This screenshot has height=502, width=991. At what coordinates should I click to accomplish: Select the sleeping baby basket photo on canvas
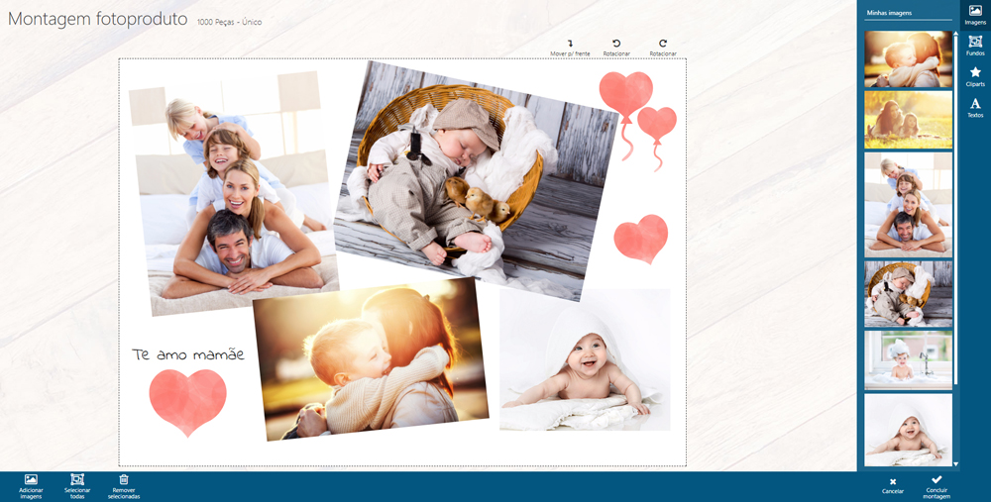(474, 178)
